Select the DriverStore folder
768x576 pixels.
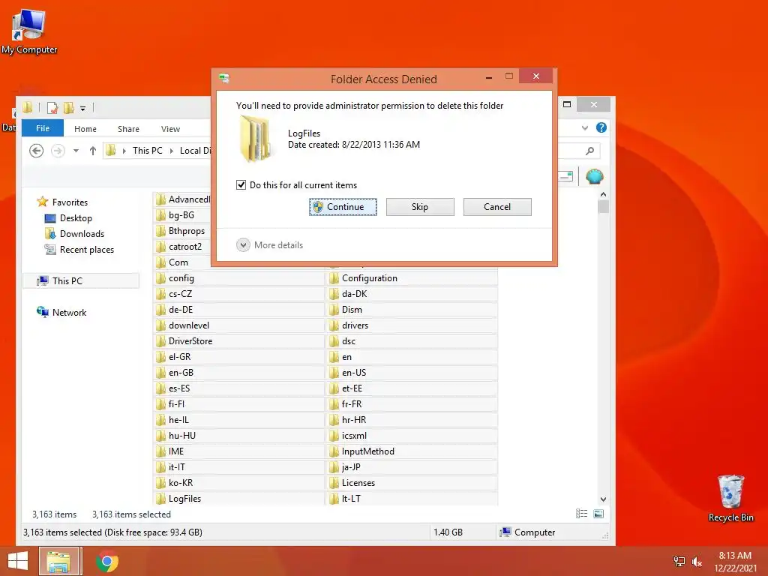click(x=239, y=341)
